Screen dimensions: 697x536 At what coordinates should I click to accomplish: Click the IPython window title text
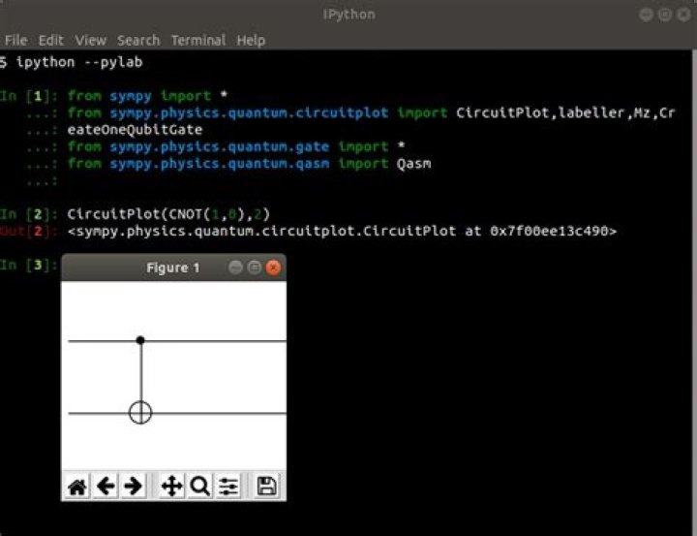point(348,15)
